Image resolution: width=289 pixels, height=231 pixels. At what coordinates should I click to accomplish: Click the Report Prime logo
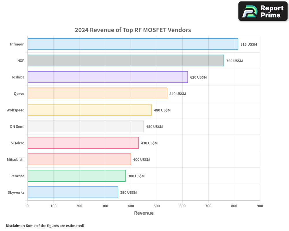click(x=262, y=11)
